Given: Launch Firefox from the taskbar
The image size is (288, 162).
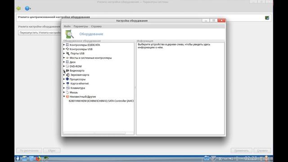Looking at the screenshot, I should (x=38, y=158).
